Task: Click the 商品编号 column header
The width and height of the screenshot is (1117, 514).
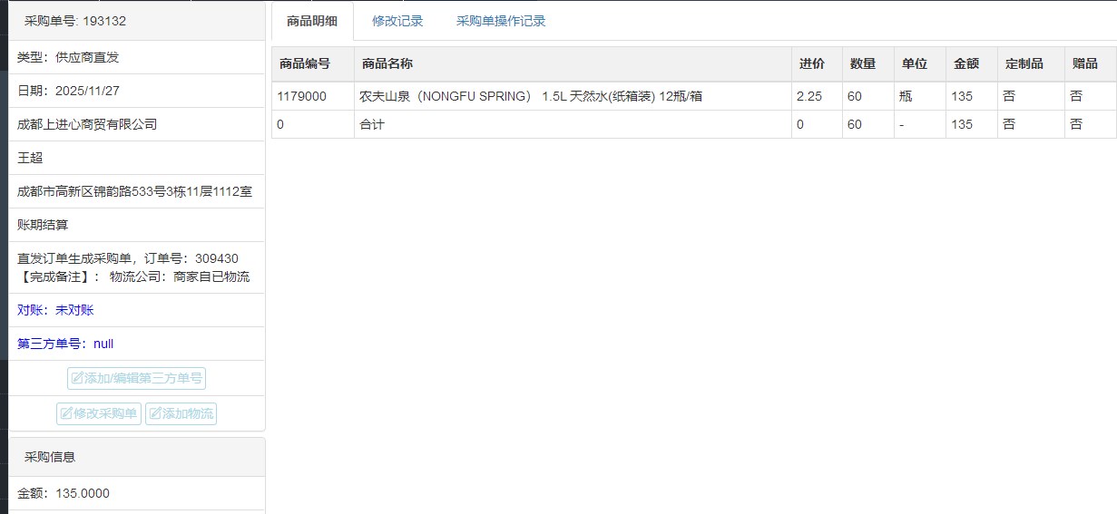Action: 304,64
